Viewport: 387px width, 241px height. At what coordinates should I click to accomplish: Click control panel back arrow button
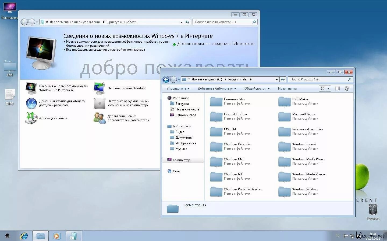(x=24, y=22)
